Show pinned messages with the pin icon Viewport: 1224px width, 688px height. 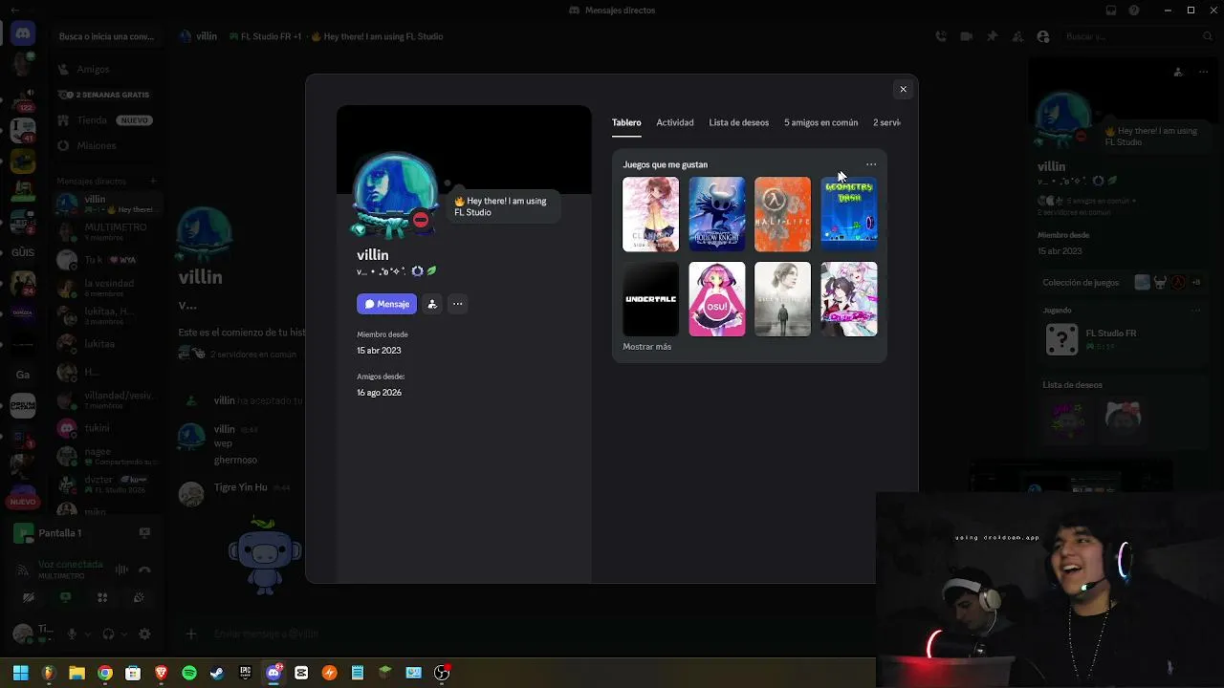(992, 36)
